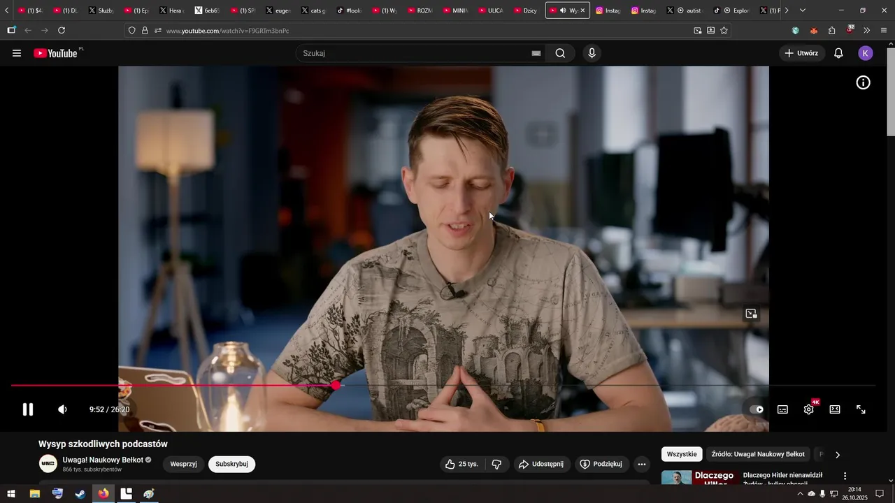Open the Uwaga! Naukowy Bełkot channel name
The image size is (895, 503).
pos(103,460)
